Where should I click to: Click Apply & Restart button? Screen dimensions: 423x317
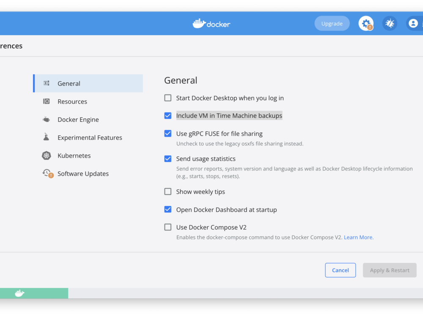(x=390, y=270)
